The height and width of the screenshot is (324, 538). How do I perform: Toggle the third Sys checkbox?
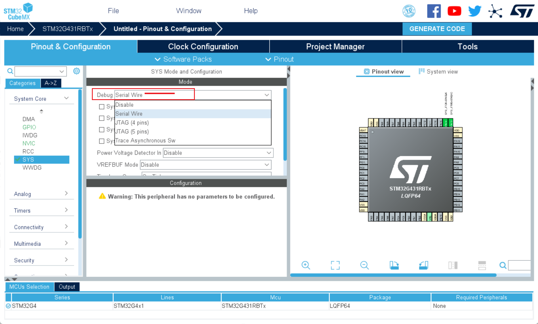click(x=102, y=130)
